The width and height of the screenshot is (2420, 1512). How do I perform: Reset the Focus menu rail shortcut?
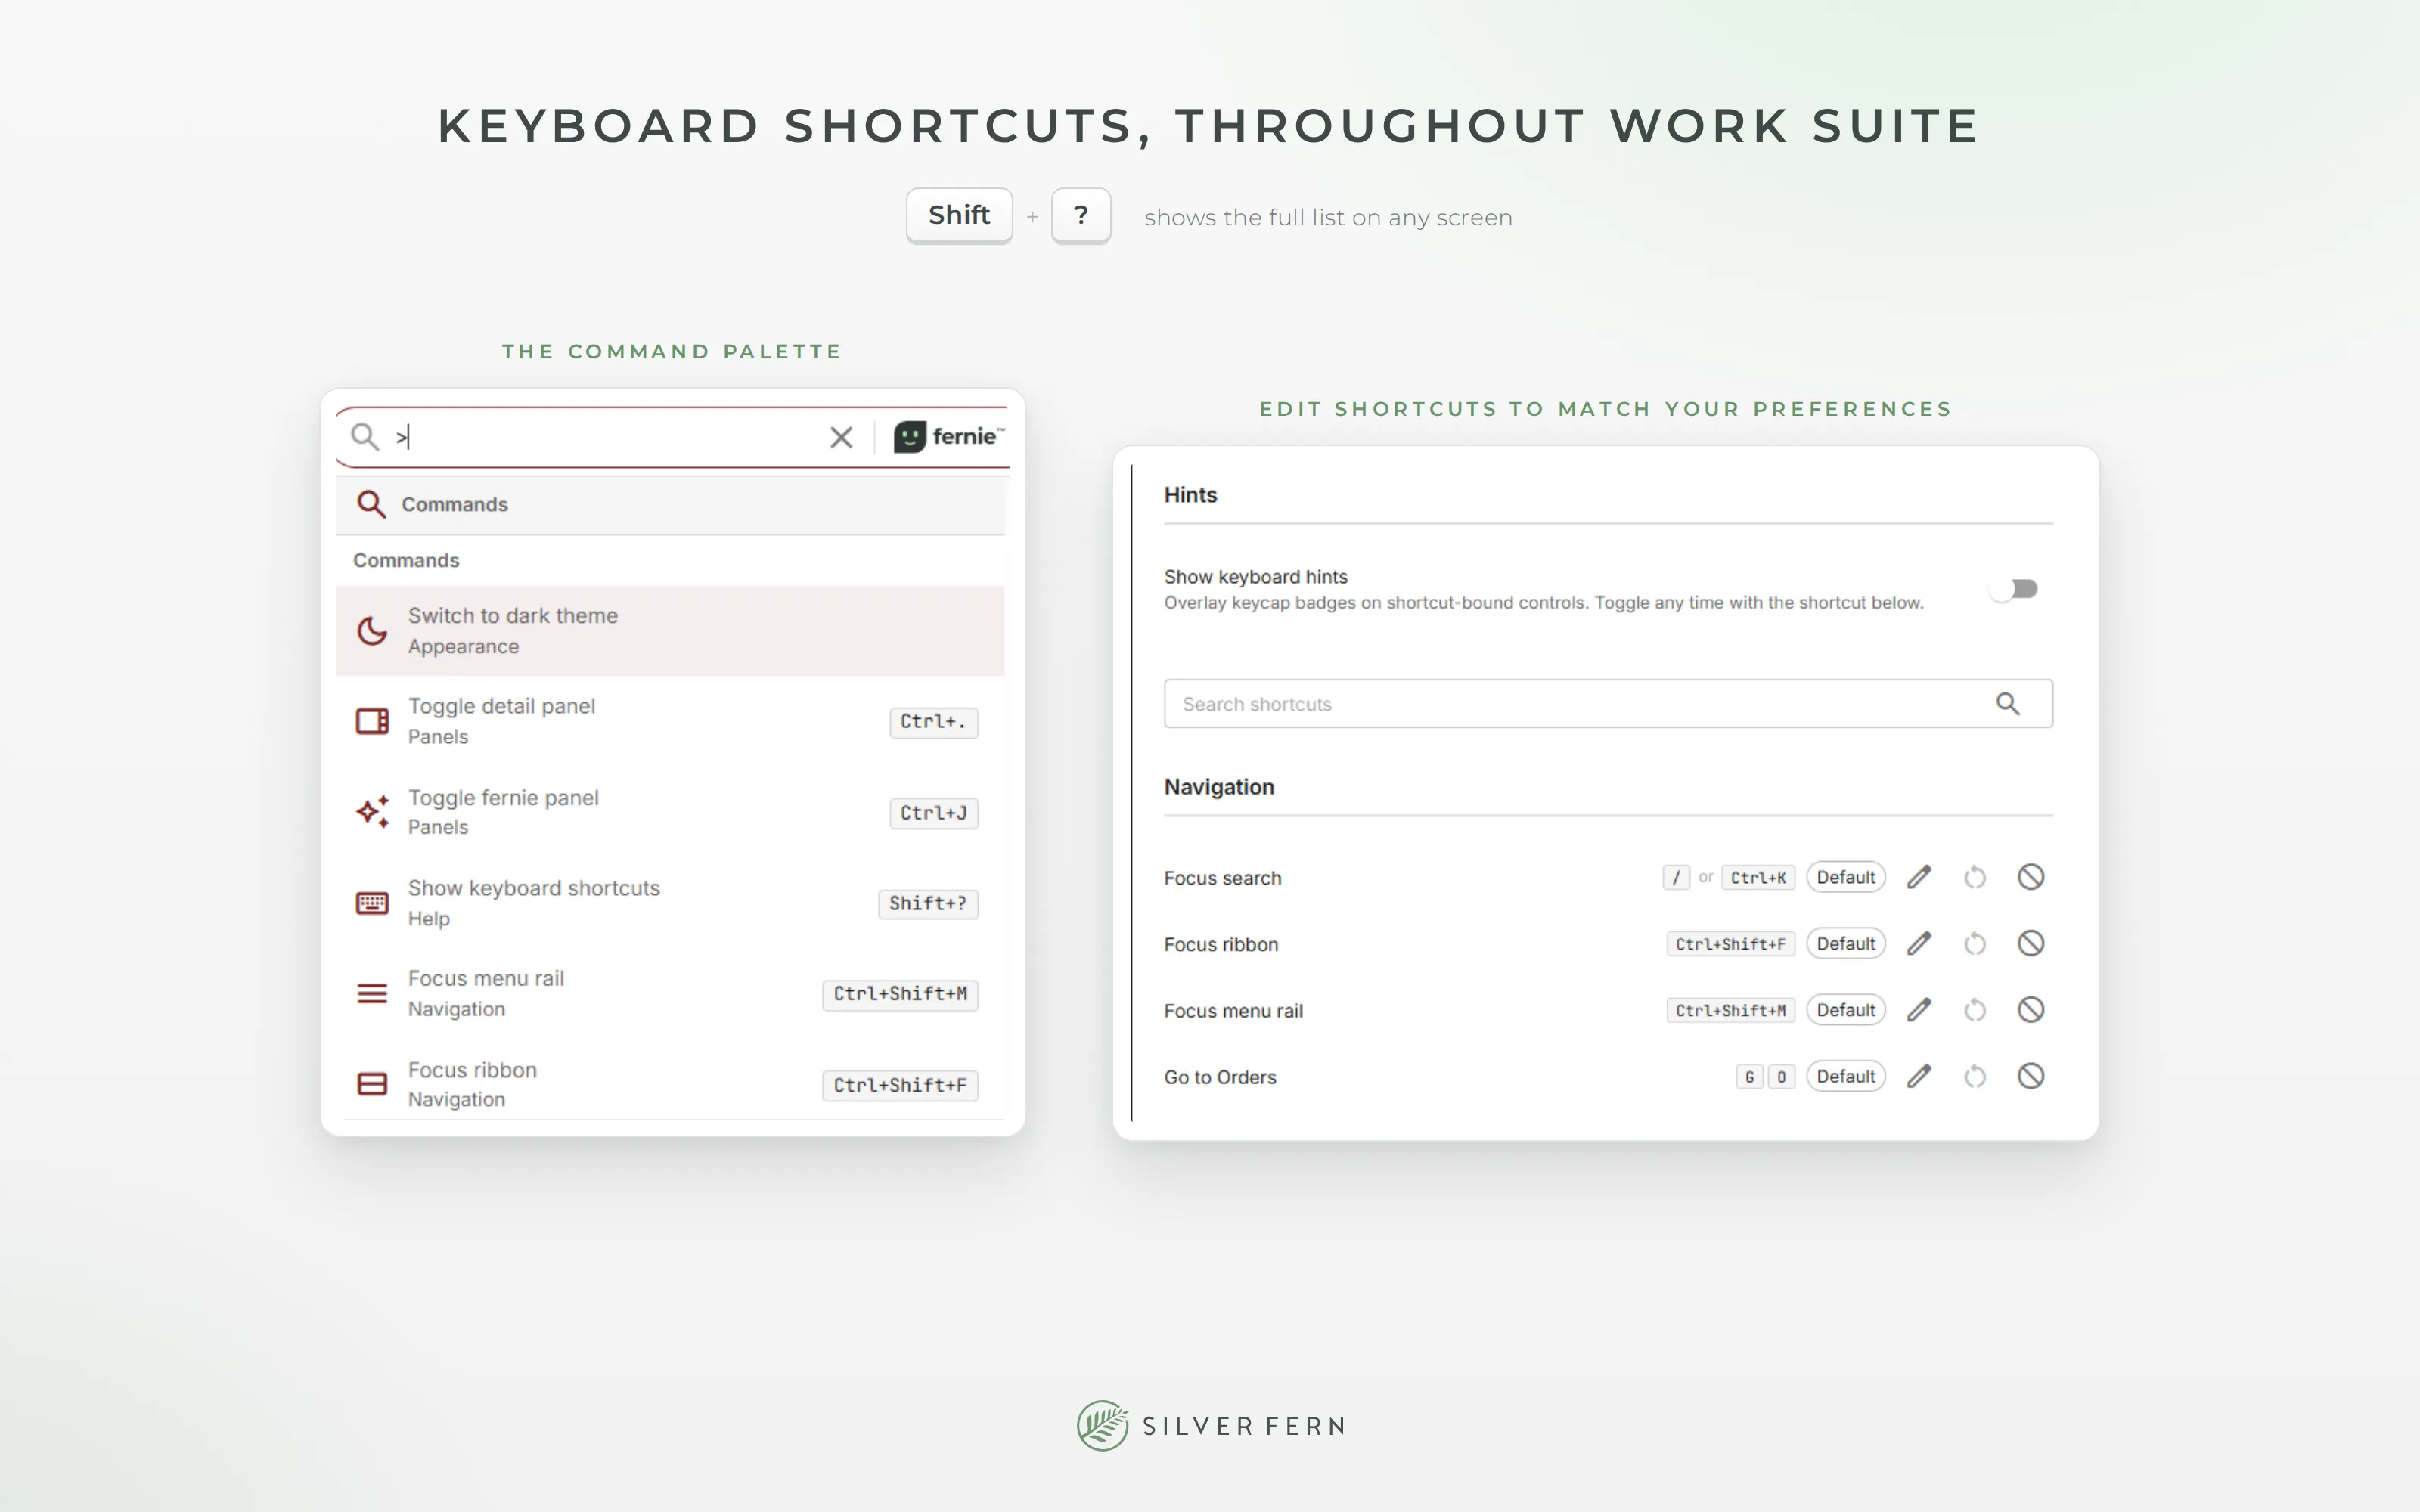point(1974,1011)
